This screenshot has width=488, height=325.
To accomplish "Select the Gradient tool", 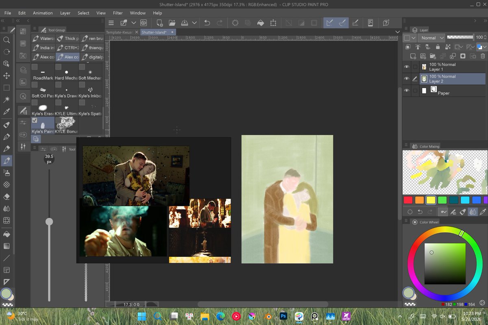I will (7, 246).
